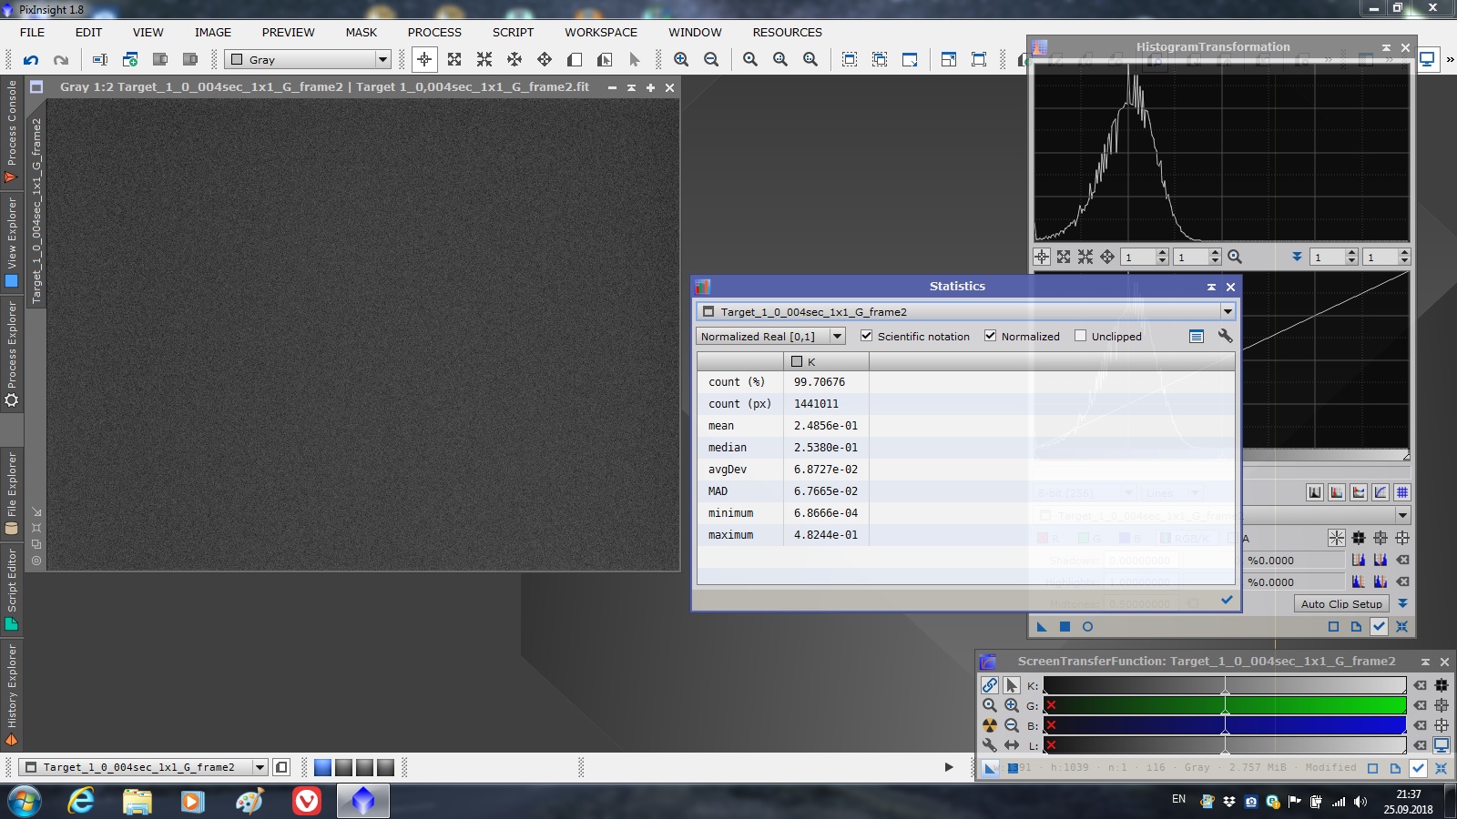
Task: Open HistogramTransformation target view dropdown
Action: (x=1402, y=515)
